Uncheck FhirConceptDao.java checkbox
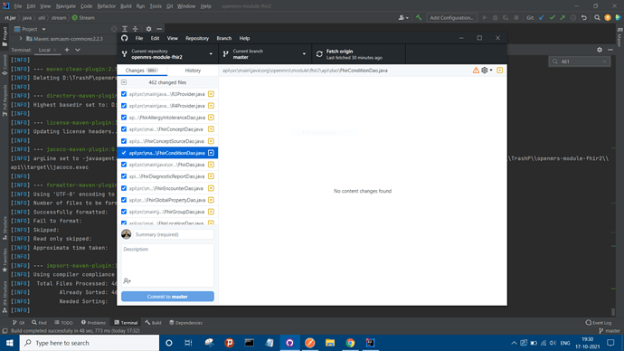Image resolution: width=624 pixels, height=351 pixels. (124, 129)
